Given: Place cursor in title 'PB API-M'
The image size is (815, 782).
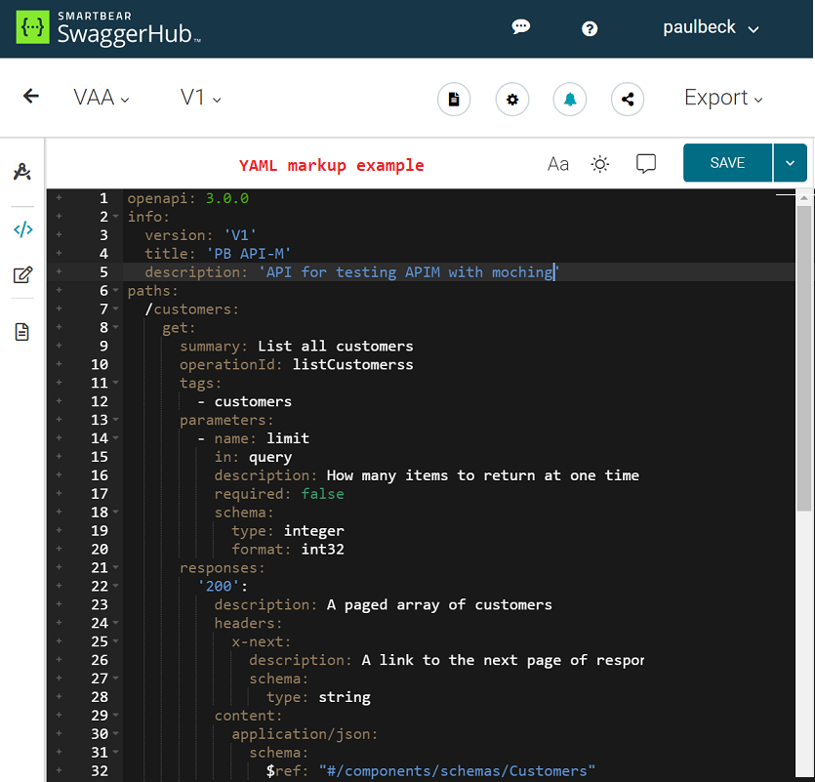Looking at the screenshot, I should click(249, 254).
